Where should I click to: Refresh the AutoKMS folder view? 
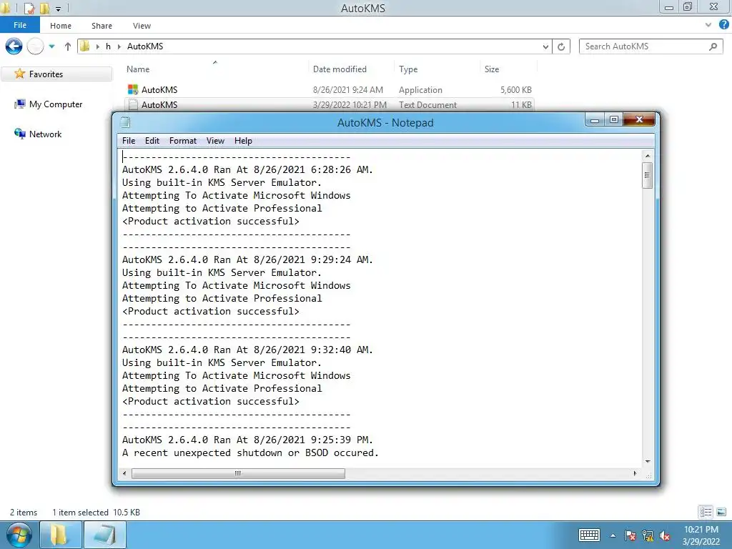[561, 46]
